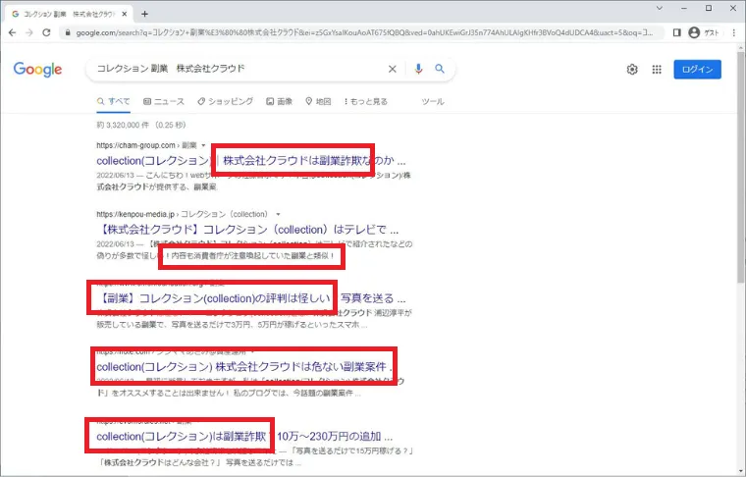Open the ゲスト profile menu
The height and width of the screenshot is (477, 746).
[x=703, y=32]
